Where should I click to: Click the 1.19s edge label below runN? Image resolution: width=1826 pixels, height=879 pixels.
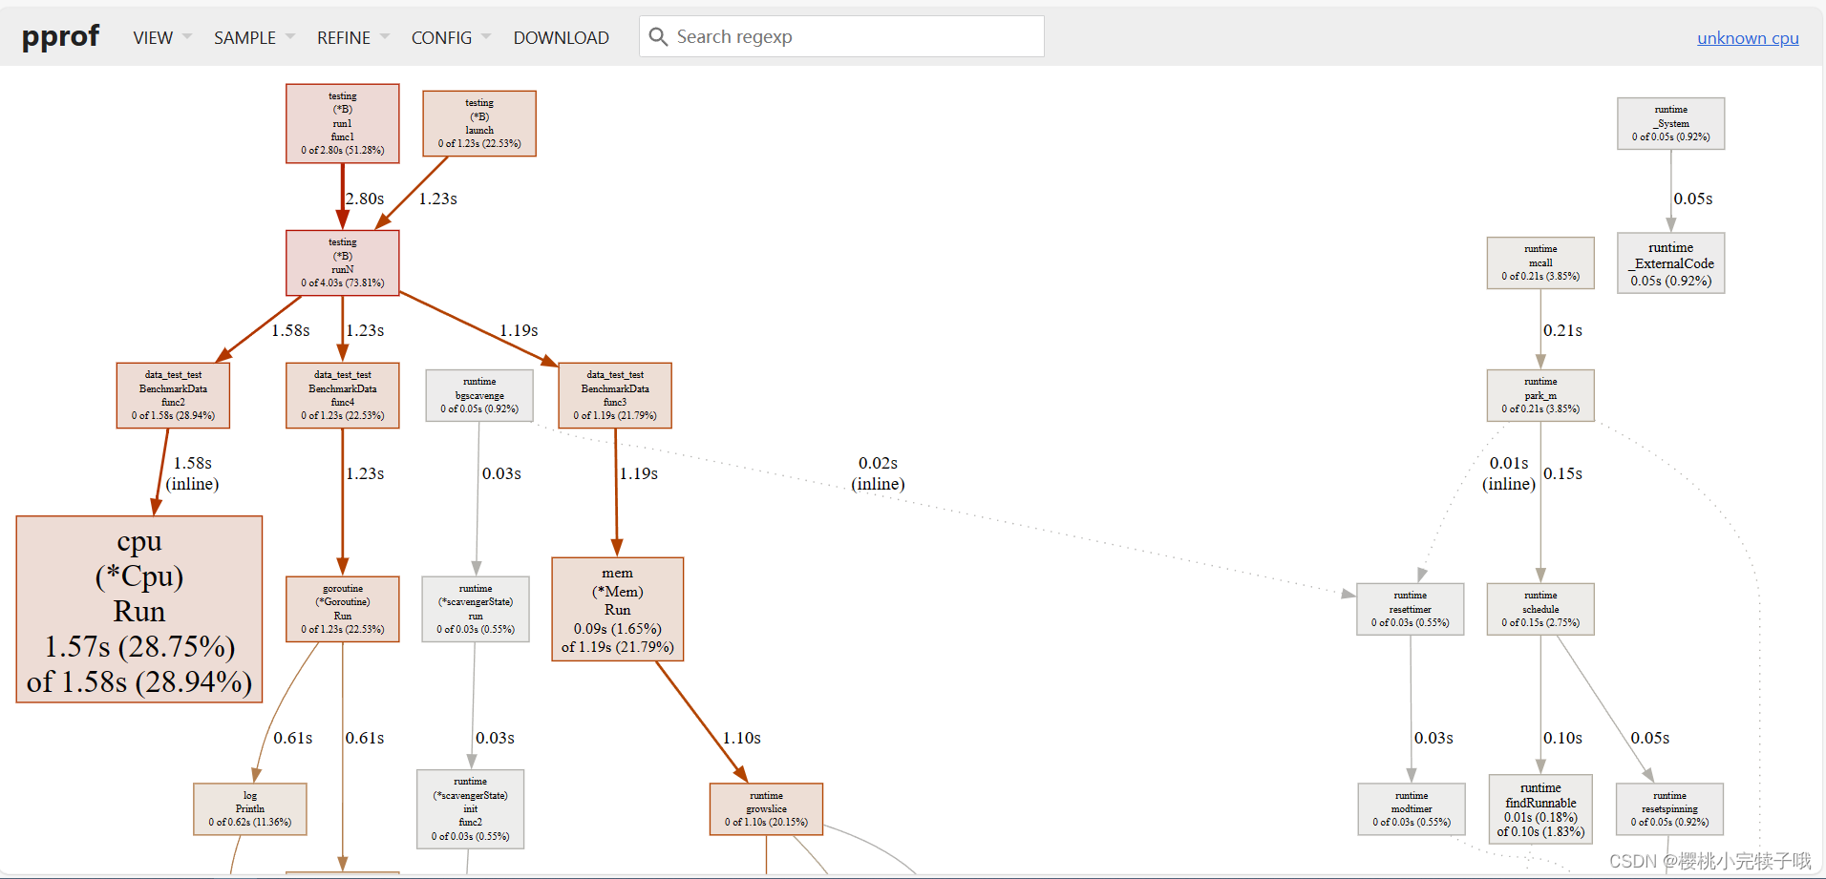[519, 330]
